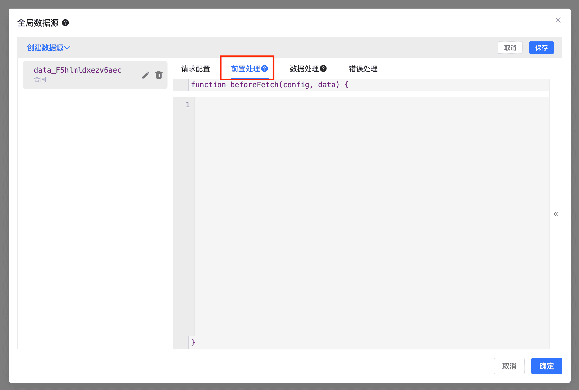Click bottom 取消 button beside 确定

coord(509,366)
